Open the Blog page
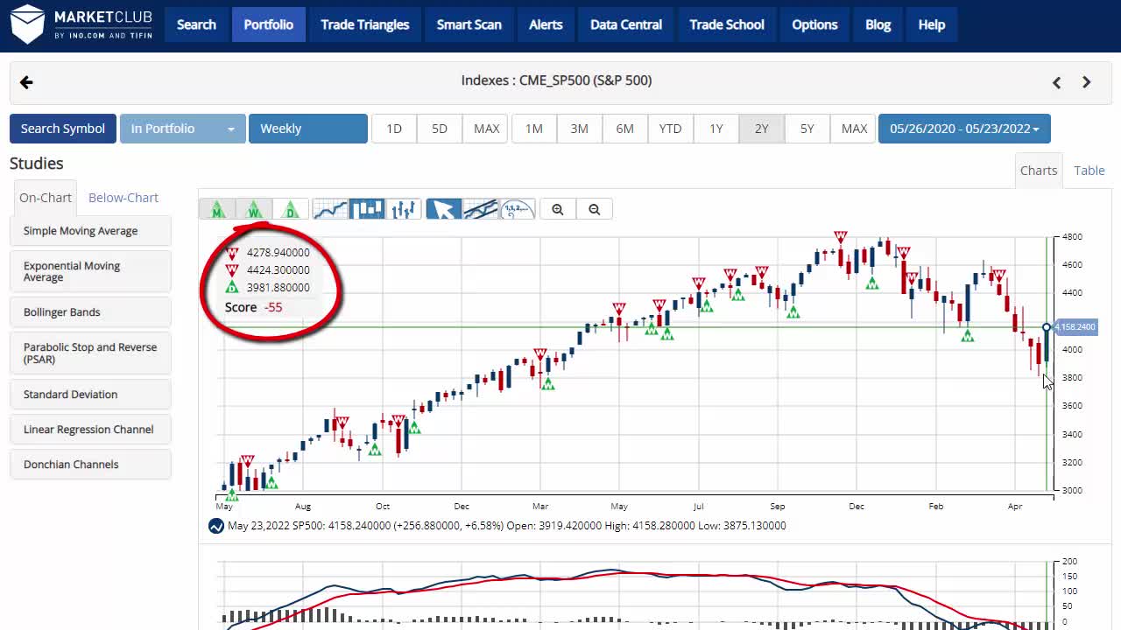 click(878, 24)
